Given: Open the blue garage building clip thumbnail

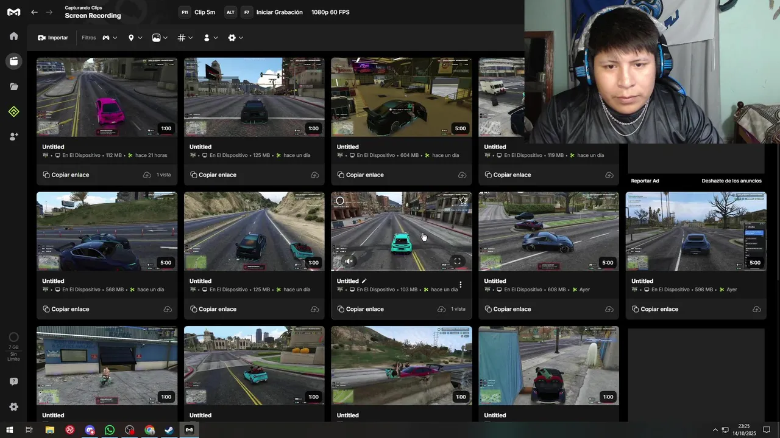Looking at the screenshot, I should pyautogui.click(x=107, y=366).
